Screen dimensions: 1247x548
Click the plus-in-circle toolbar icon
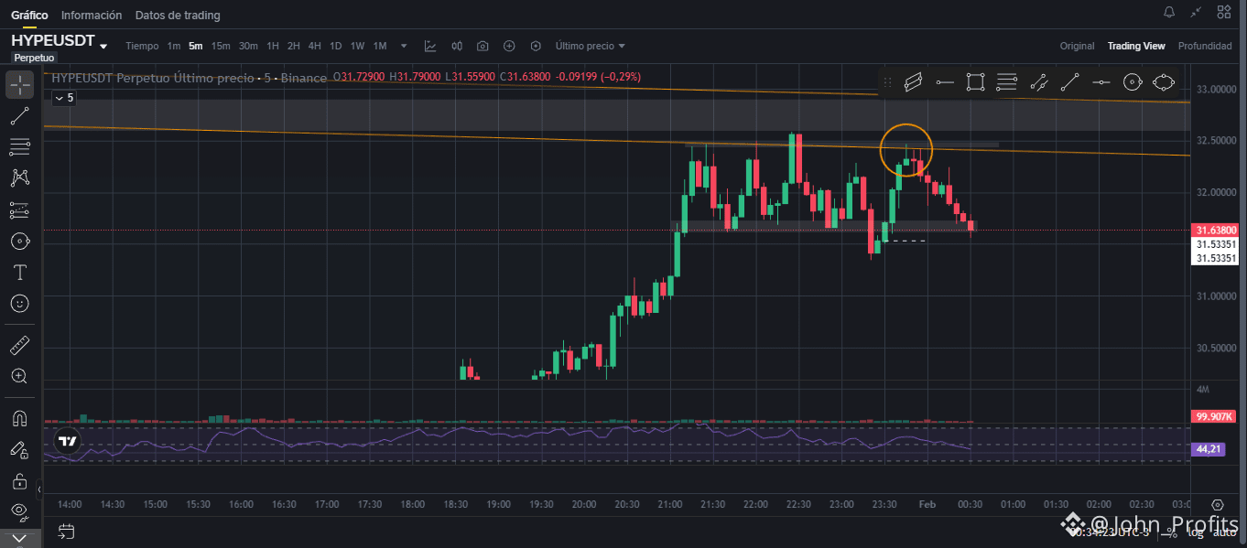pos(509,46)
